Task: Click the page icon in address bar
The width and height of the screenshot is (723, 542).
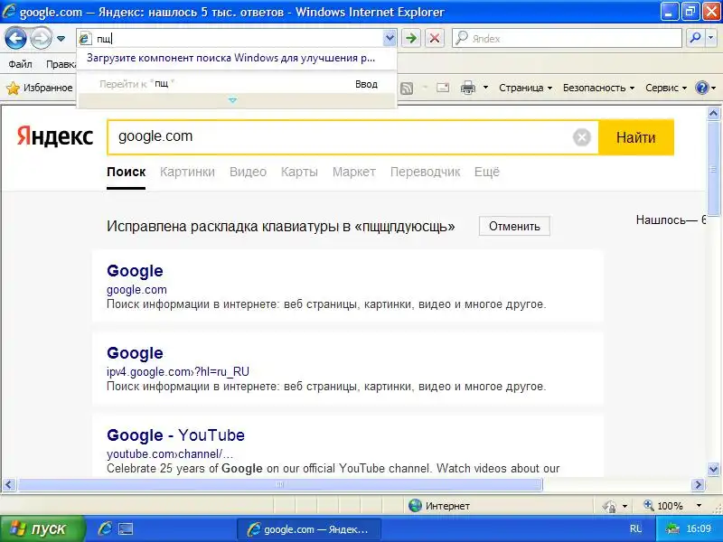Action: coord(84,39)
